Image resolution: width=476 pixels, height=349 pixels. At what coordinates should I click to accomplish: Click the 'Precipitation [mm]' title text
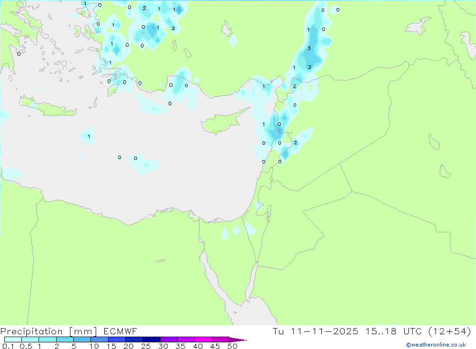coord(49,331)
